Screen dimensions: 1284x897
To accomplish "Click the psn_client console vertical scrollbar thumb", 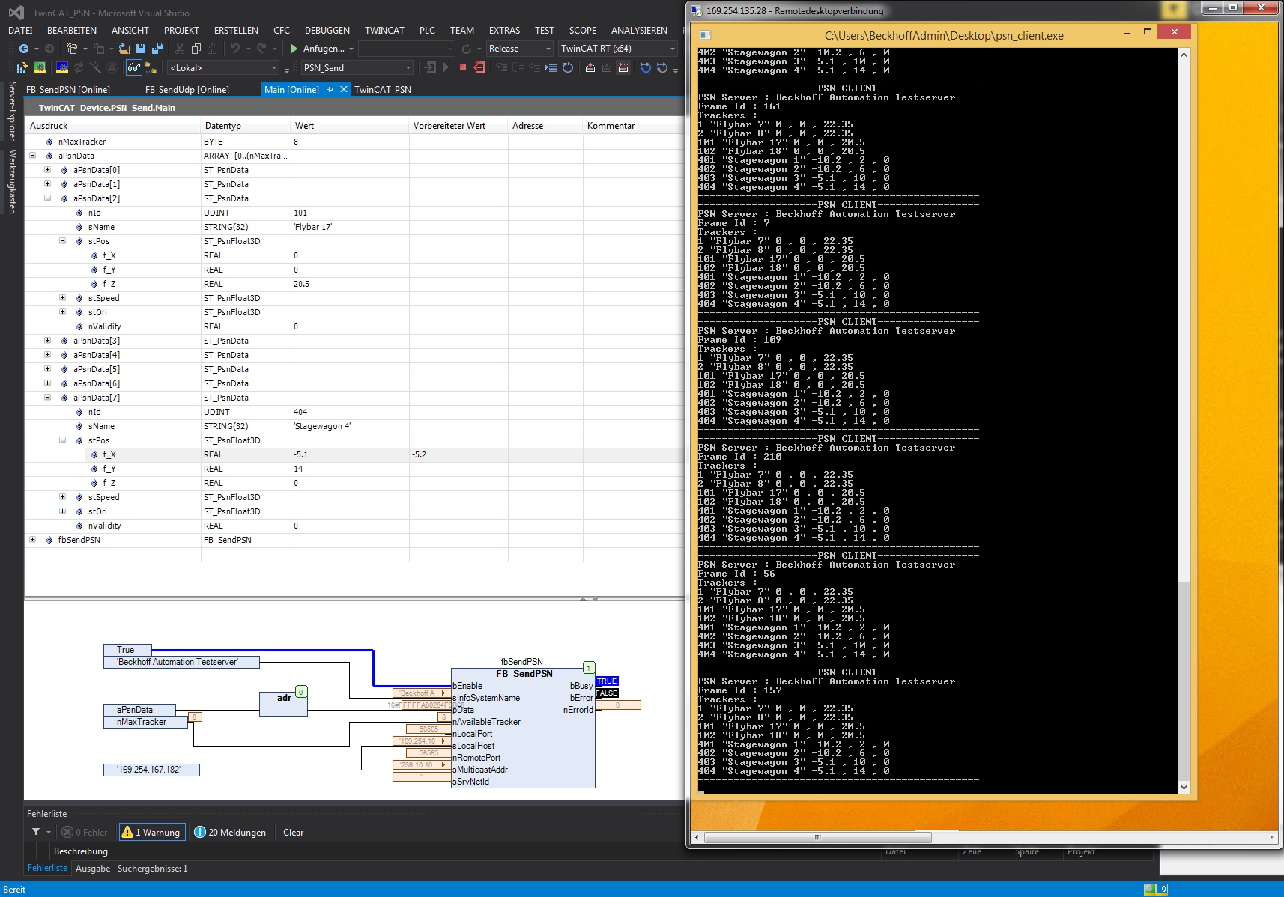I will click(x=1184, y=680).
